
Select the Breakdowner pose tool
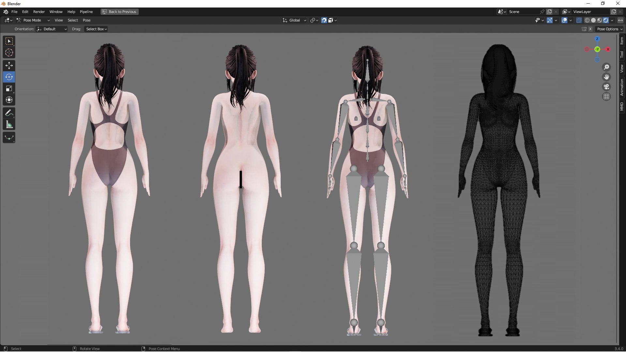(9, 138)
